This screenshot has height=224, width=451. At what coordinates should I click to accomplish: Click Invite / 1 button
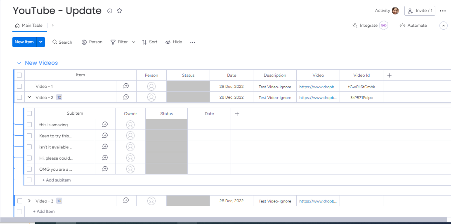(x=420, y=11)
